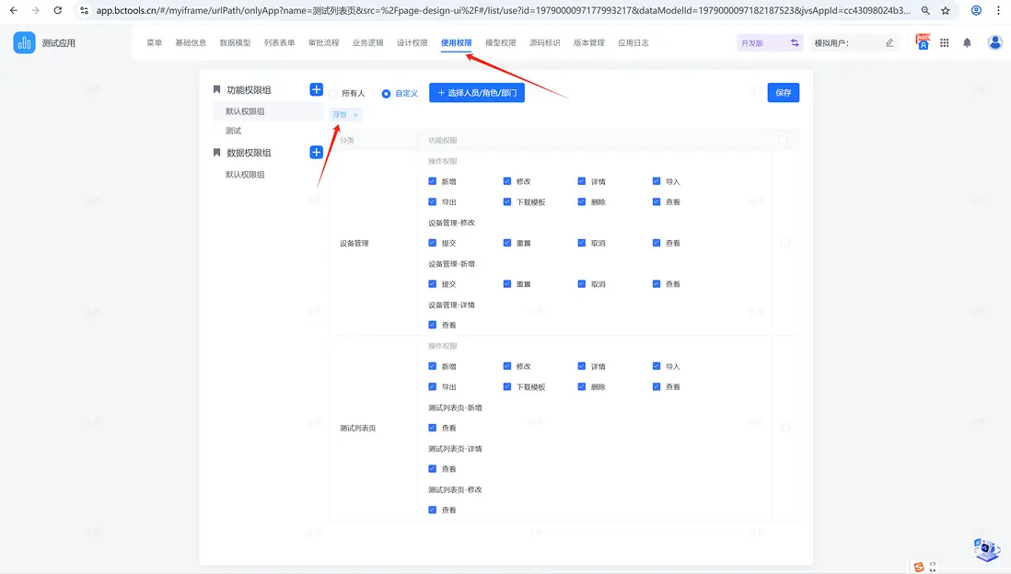Open the 基础信息 tab
Screen dimensions: 1011x574
pos(191,42)
